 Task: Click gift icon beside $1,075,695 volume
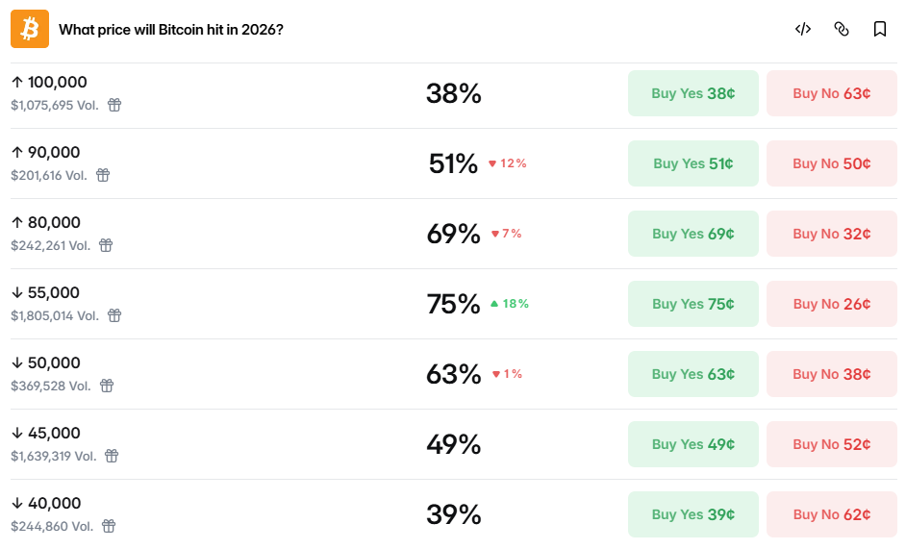(114, 105)
